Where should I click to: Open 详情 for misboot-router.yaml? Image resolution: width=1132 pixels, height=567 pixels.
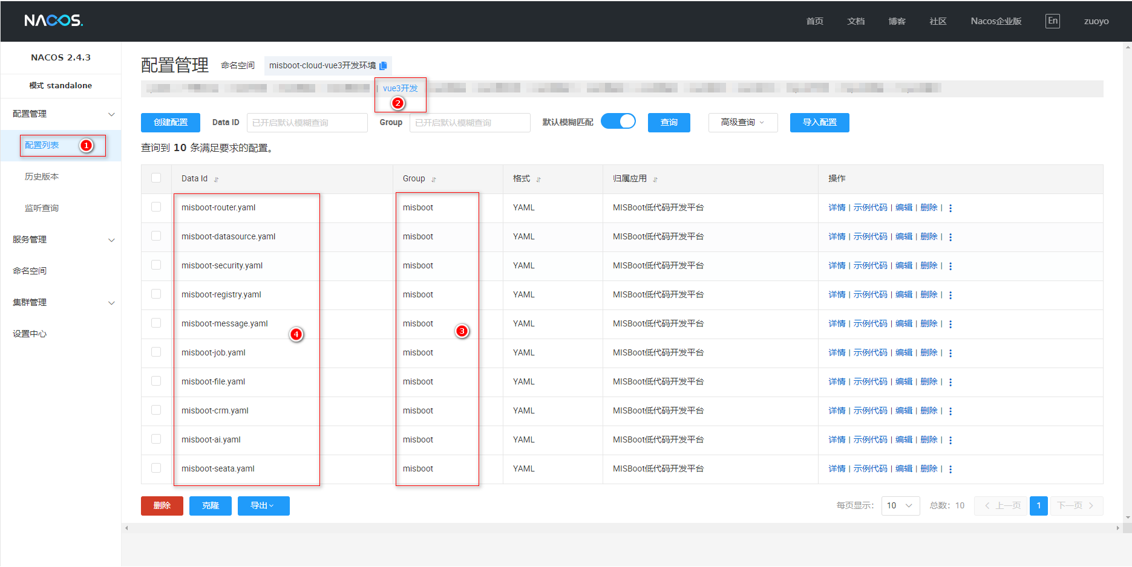837,208
